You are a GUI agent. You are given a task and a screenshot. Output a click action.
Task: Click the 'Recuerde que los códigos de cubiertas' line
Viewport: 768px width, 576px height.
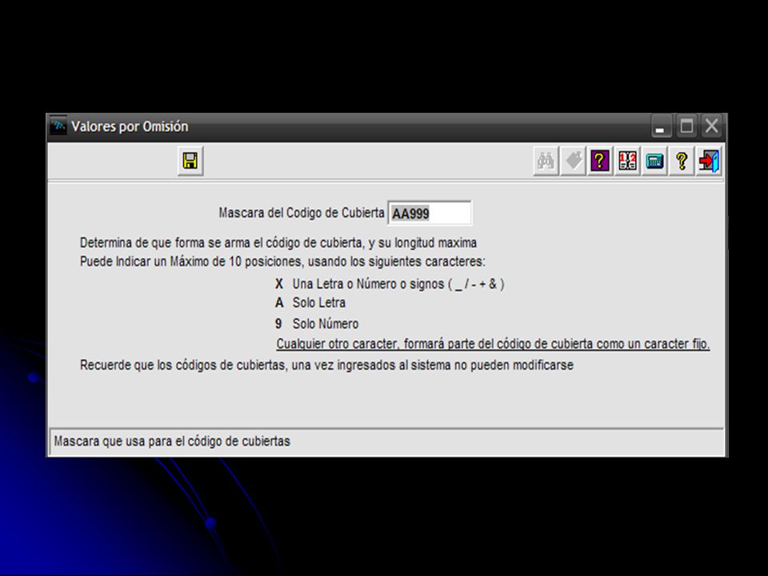[x=326, y=366]
